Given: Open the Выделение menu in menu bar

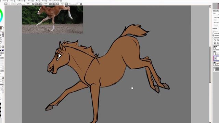Looking at the screenshot, I should tap(21, 1).
